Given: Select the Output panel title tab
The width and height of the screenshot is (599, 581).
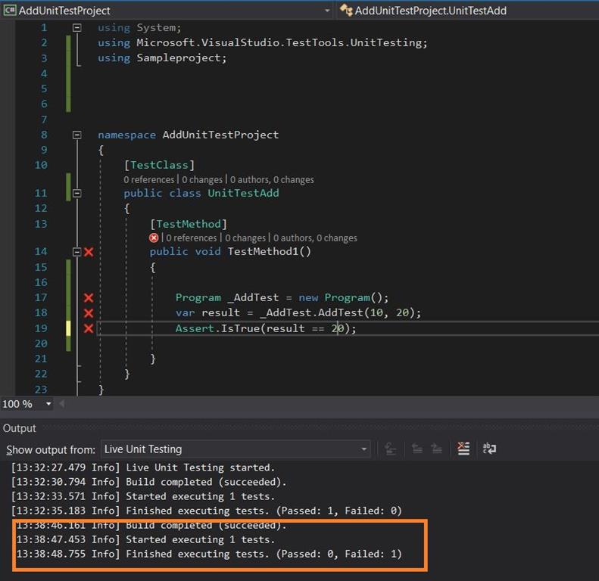Looking at the screenshot, I should tap(20, 428).
